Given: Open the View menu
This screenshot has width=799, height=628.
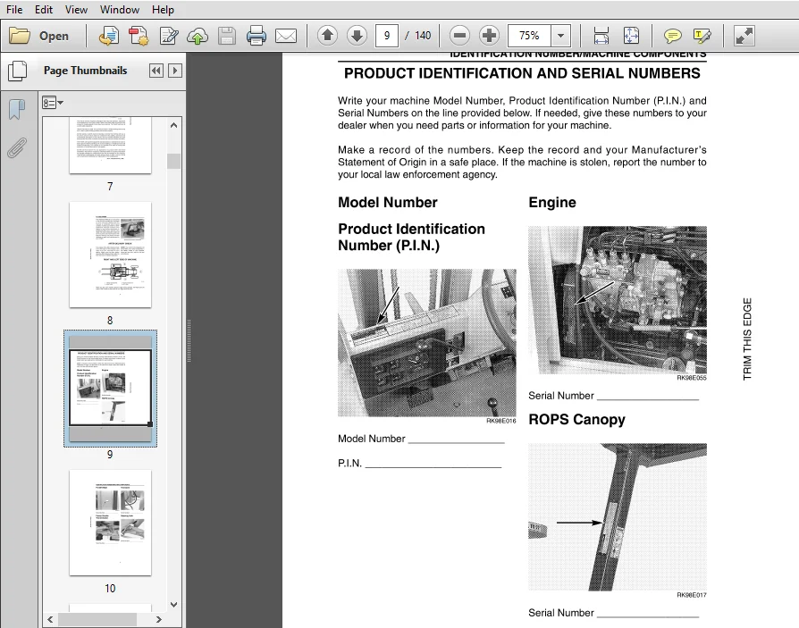Looking at the screenshot, I should tap(76, 10).
